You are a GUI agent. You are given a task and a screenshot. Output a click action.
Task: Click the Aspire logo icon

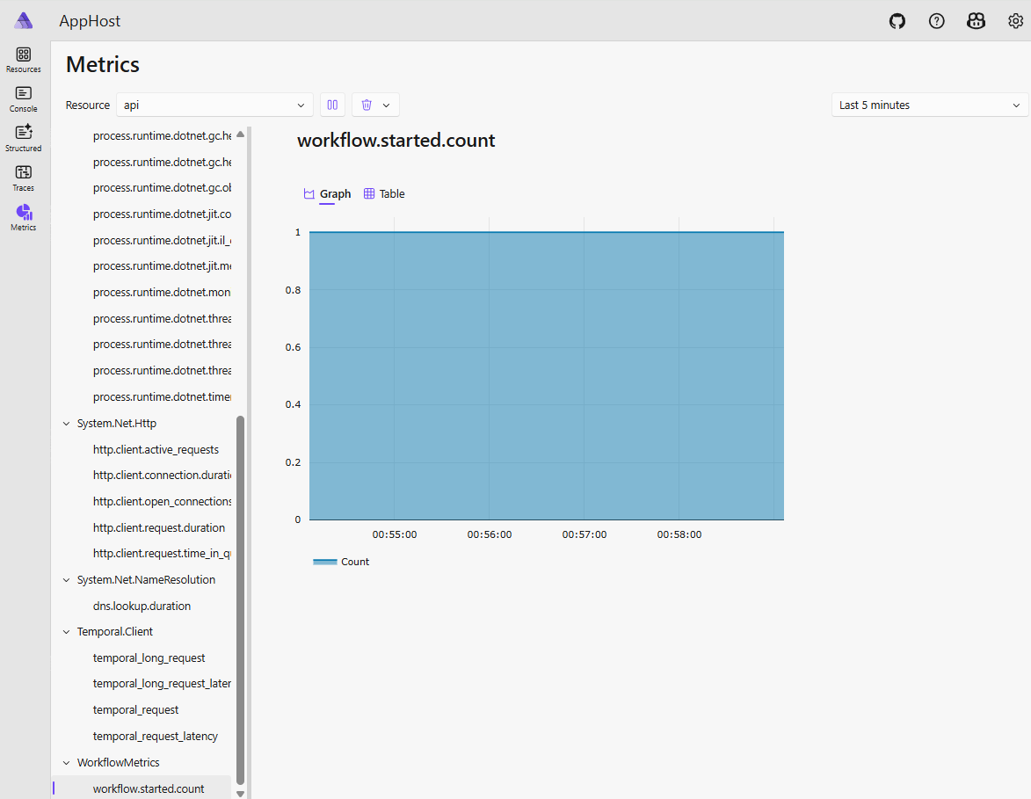click(x=24, y=21)
